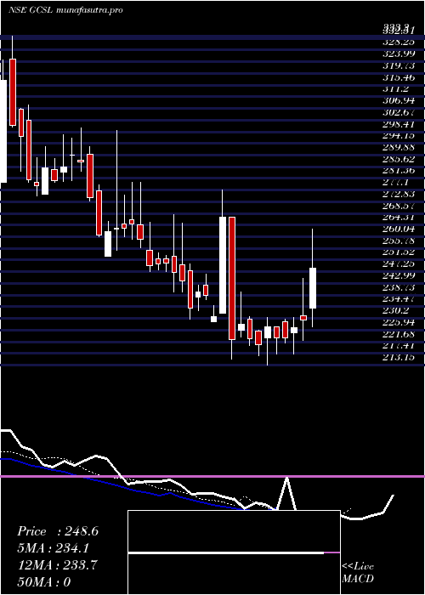Click the 268.57 price axis label
The height and width of the screenshot is (595, 425).
pyautogui.click(x=399, y=206)
